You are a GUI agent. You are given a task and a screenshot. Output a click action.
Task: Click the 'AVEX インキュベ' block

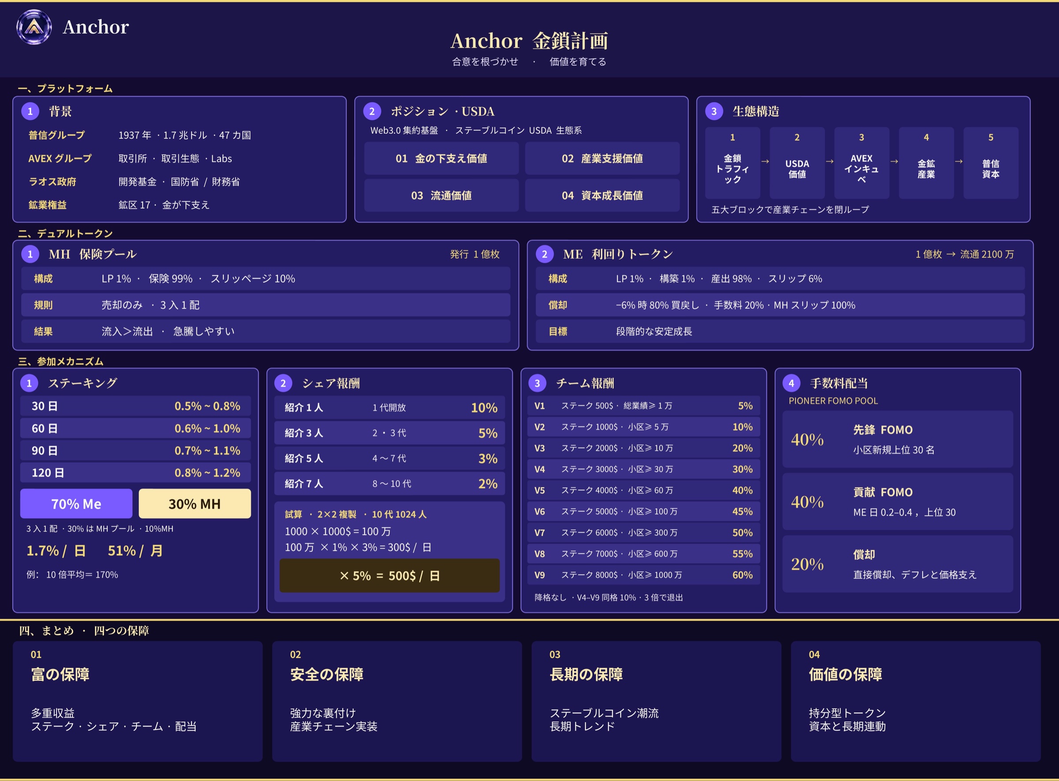(862, 163)
